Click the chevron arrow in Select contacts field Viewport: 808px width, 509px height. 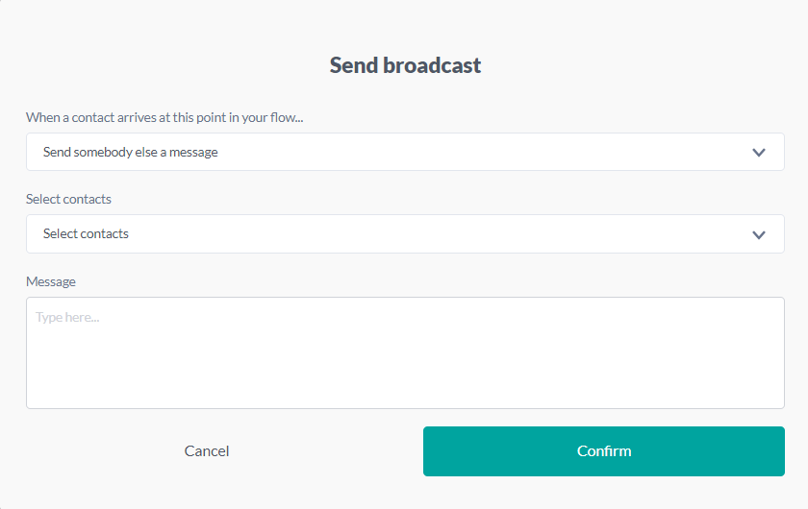pyautogui.click(x=759, y=234)
